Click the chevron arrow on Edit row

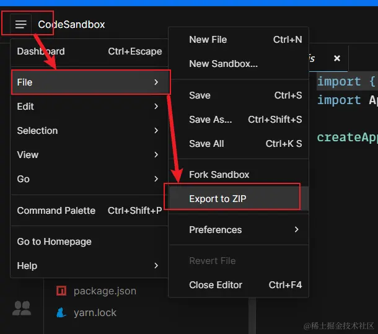point(156,107)
